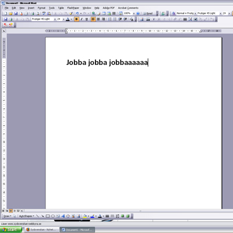
Task: Run spelling and grammar check
Action: click(44, 13)
